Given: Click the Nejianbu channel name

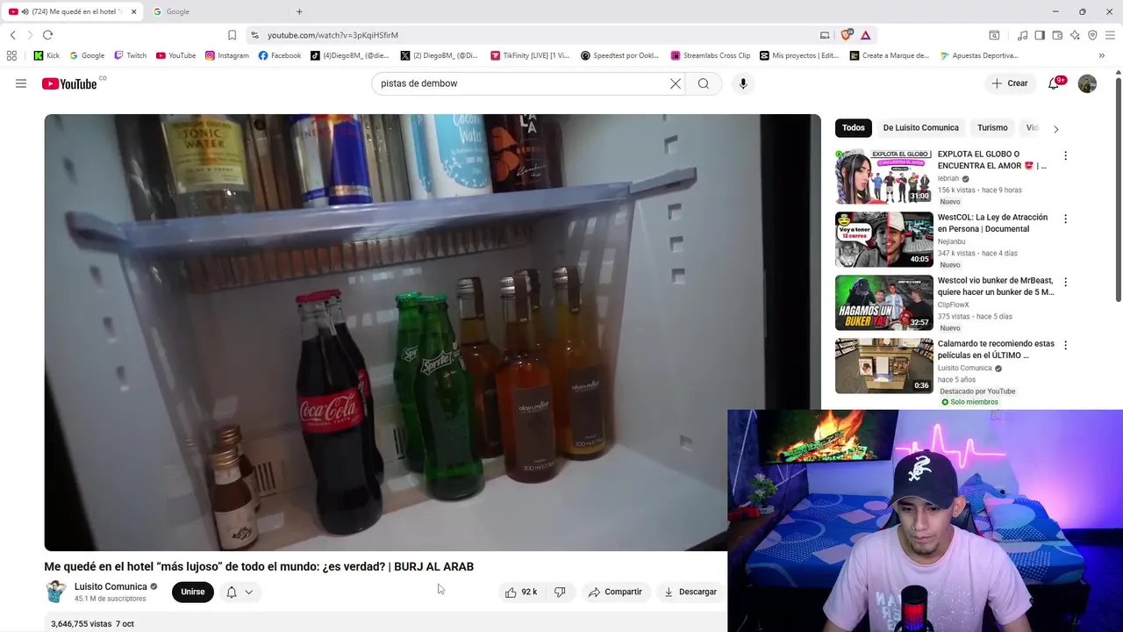Looking at the screenshot, I should [x=951, y=241].
